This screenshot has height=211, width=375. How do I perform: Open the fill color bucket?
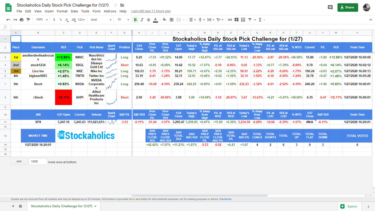tap(165, 20)
